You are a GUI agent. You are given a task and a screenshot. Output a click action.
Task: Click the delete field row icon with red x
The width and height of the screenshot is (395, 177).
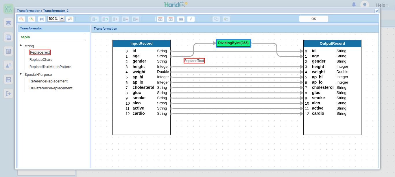coord(135,19)
